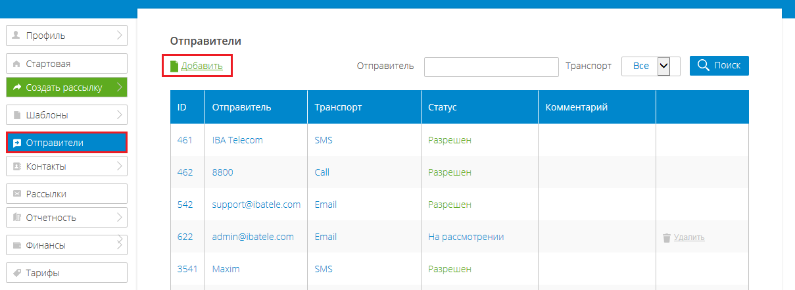The height and width of the screenshot is (290, 795).
Task: Open the Транспорт dropdown showing Все
Action: (x=646, y=66)
